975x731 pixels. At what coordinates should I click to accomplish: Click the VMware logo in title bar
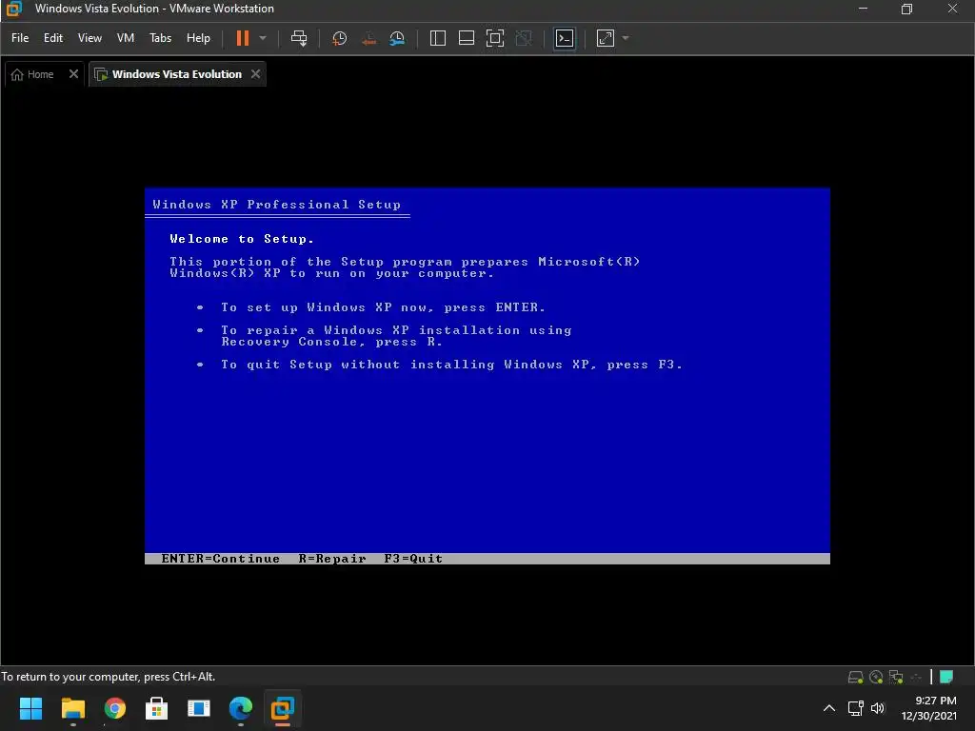tap(13, 9)
